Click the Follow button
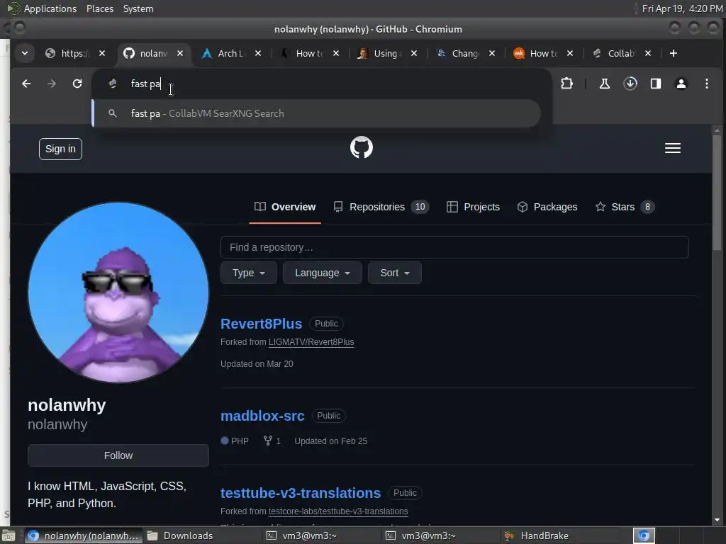Image resolution: width=726 pixels, height=544 pixels. (118, 455)
